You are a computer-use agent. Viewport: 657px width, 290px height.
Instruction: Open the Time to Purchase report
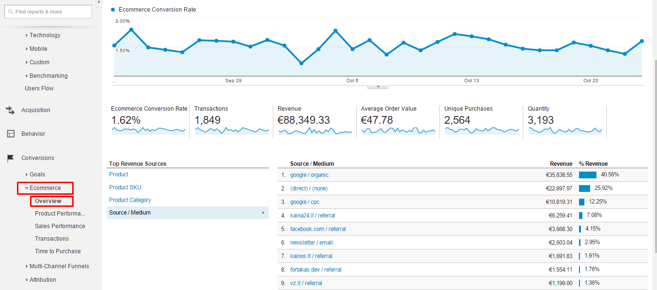58,251
